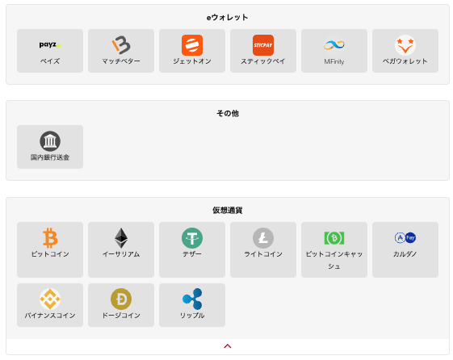Collapse the payment list with red chevron
453x360 pixels.
[228, 346]
